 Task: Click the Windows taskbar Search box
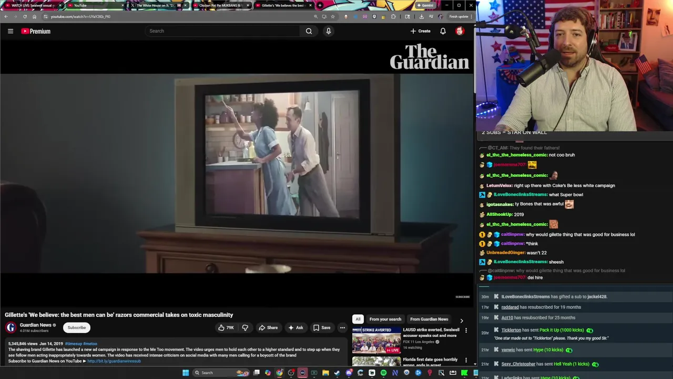tap(221, 373)
